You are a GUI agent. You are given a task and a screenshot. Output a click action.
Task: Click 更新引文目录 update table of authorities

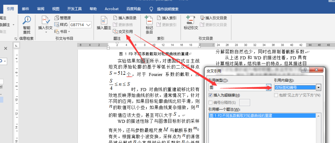tap(213, 25)
